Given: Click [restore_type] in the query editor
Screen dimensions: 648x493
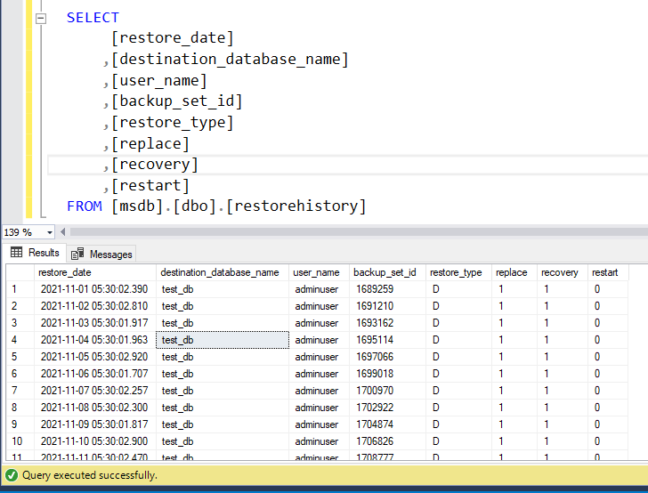Looking at the screenshot, I should click(173, 123).
